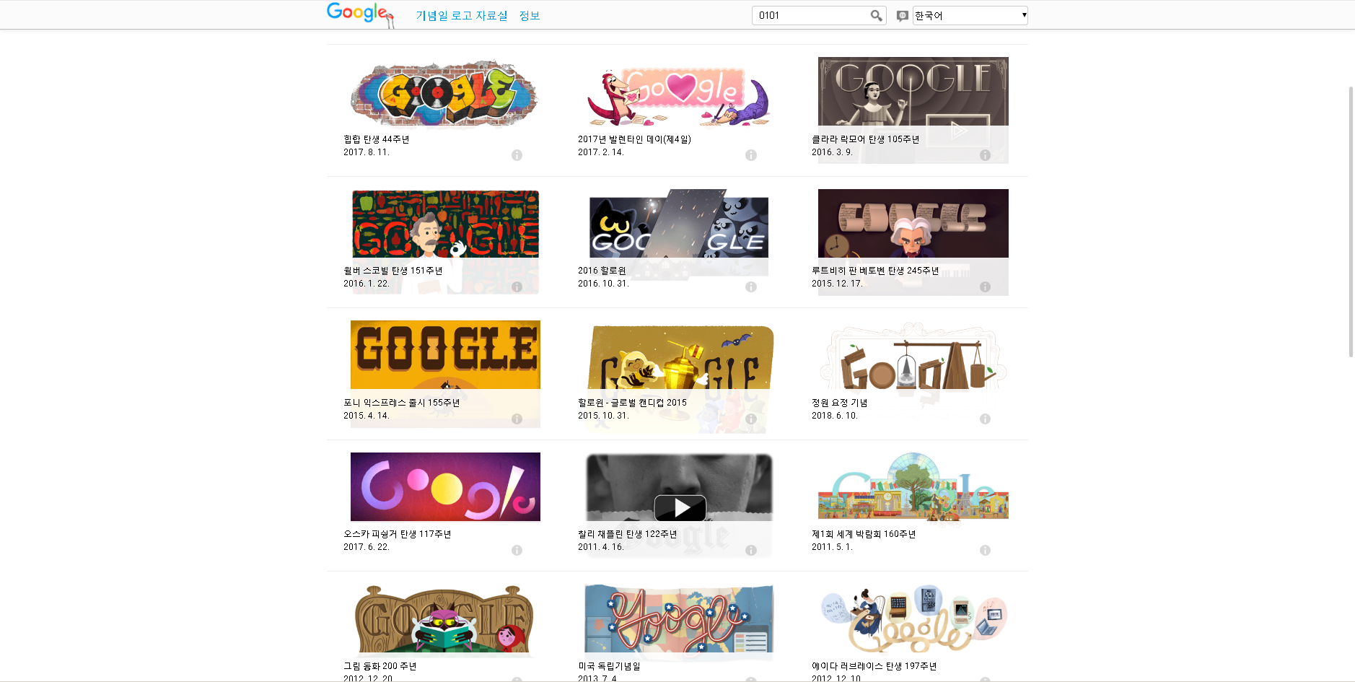Open info icon for First World Fair doodle
Screen dimensions: 1355x682
(985, 550)
